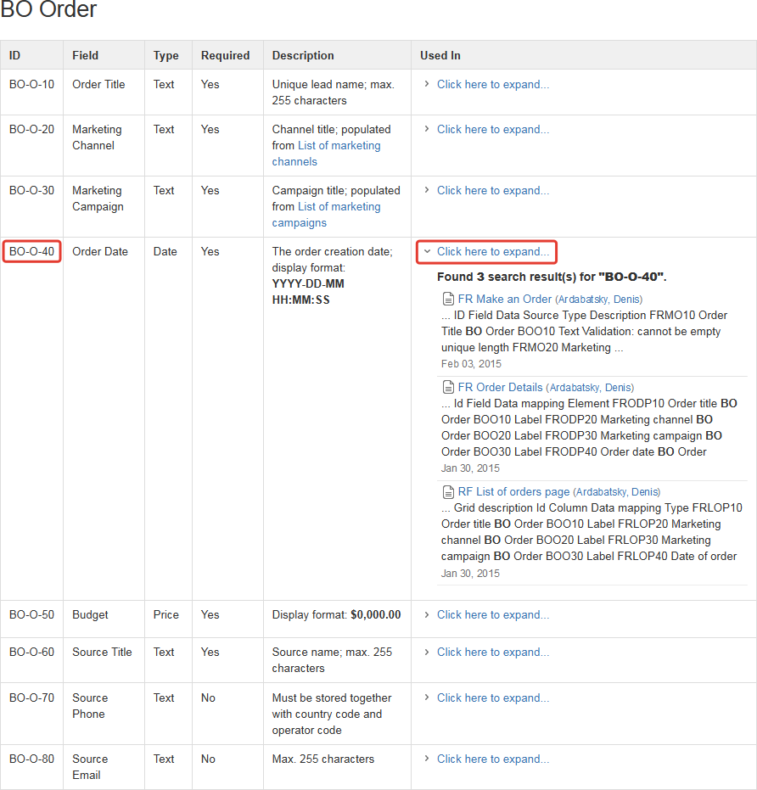Click the Used In column header
Image resolution: width=757 pixels, height=790 pixels.
[x=440, y=55]
